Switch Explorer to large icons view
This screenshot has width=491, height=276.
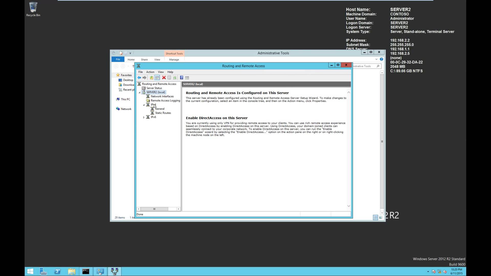coord(381,217)
